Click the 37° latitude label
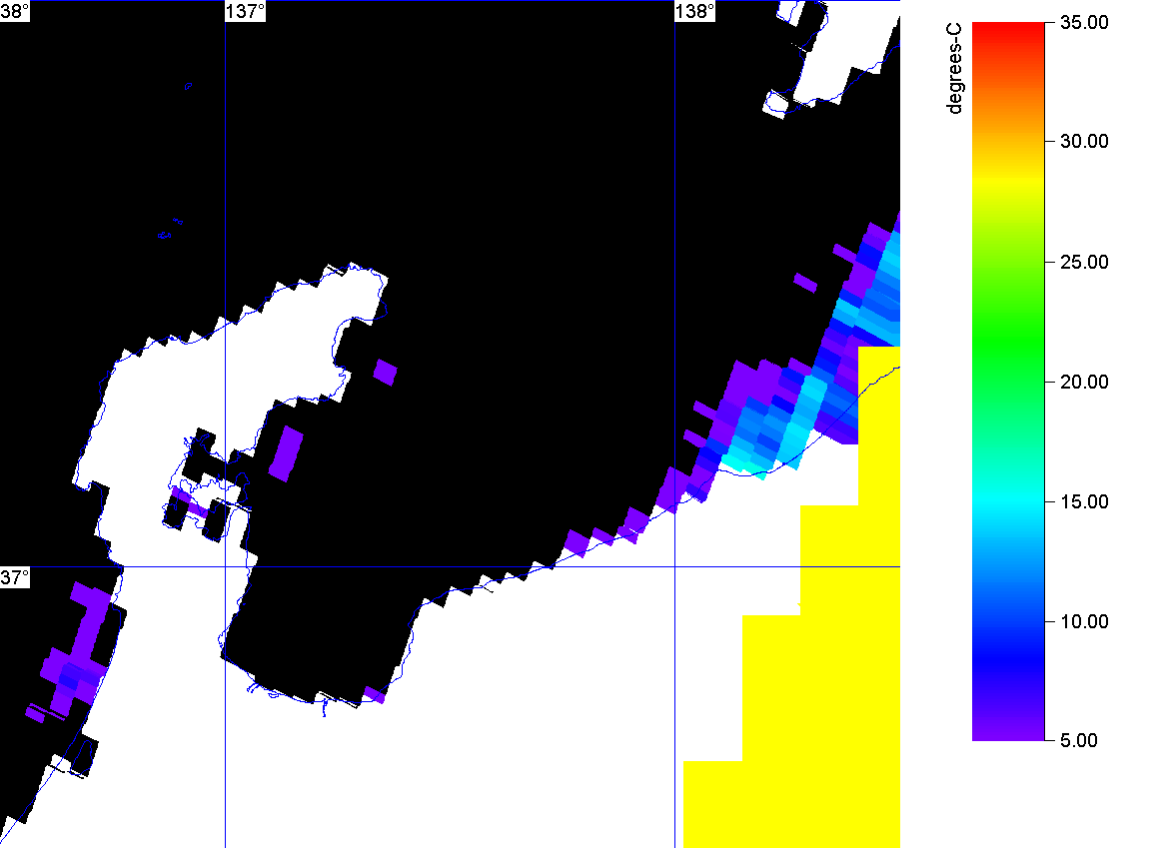The height and width of the screenshot is (848, 1165). coord(14,577)
